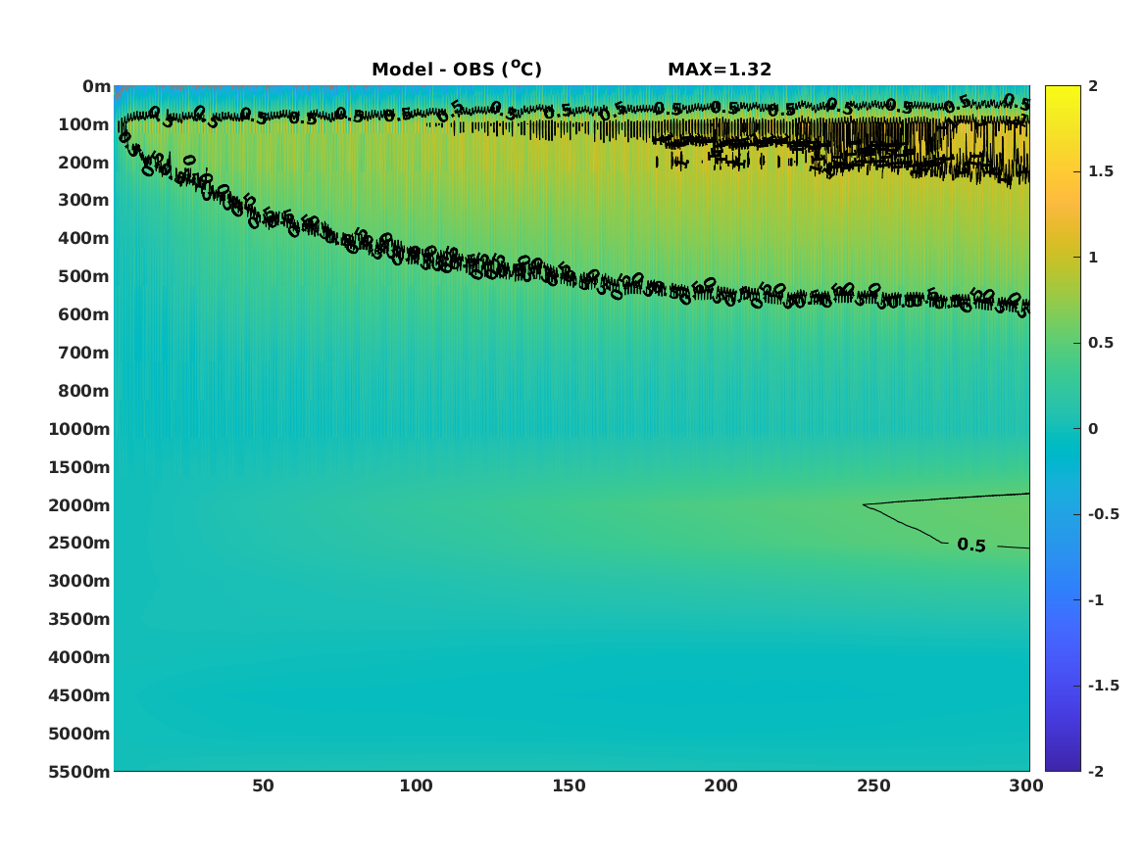Click the '2500m' depth axis label
Screen dimensions: 1144x857
point(79,543)
